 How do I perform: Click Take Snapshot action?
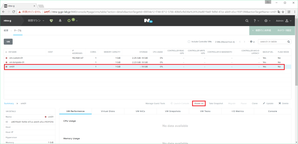(x=216, y=104)
